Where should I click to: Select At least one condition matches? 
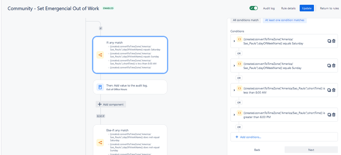point(285,20)
